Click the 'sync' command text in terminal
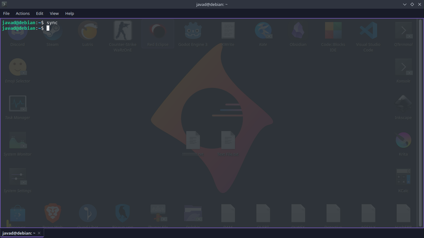This screenshot has width=424, height=238. coord(52,23)
